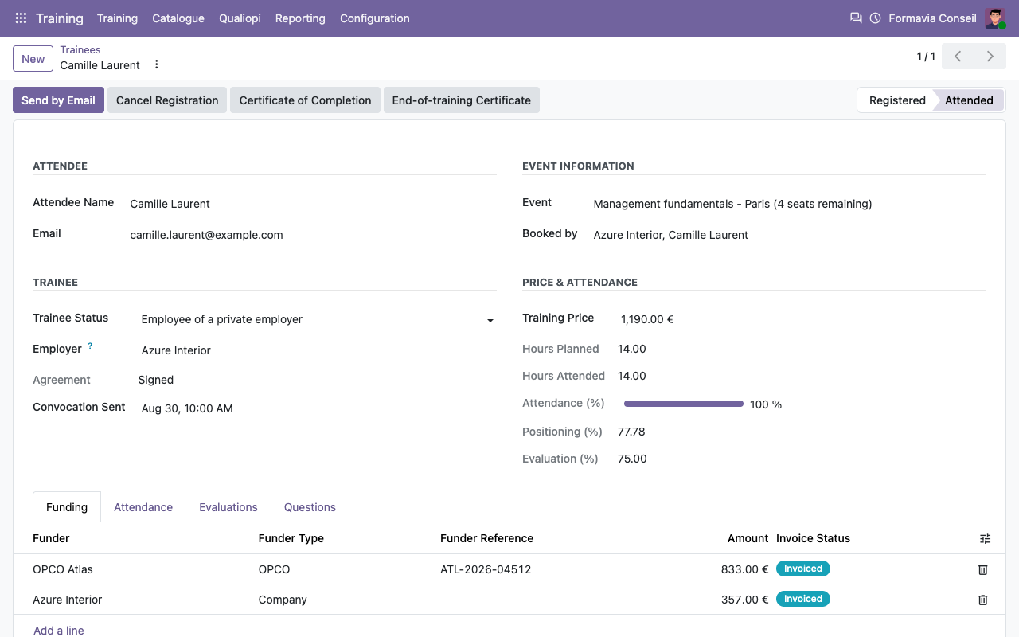The width and height of the screenshot is (1019, 637).
Task: Click the Attendance percentage progress bar
Action: (684, 404)
